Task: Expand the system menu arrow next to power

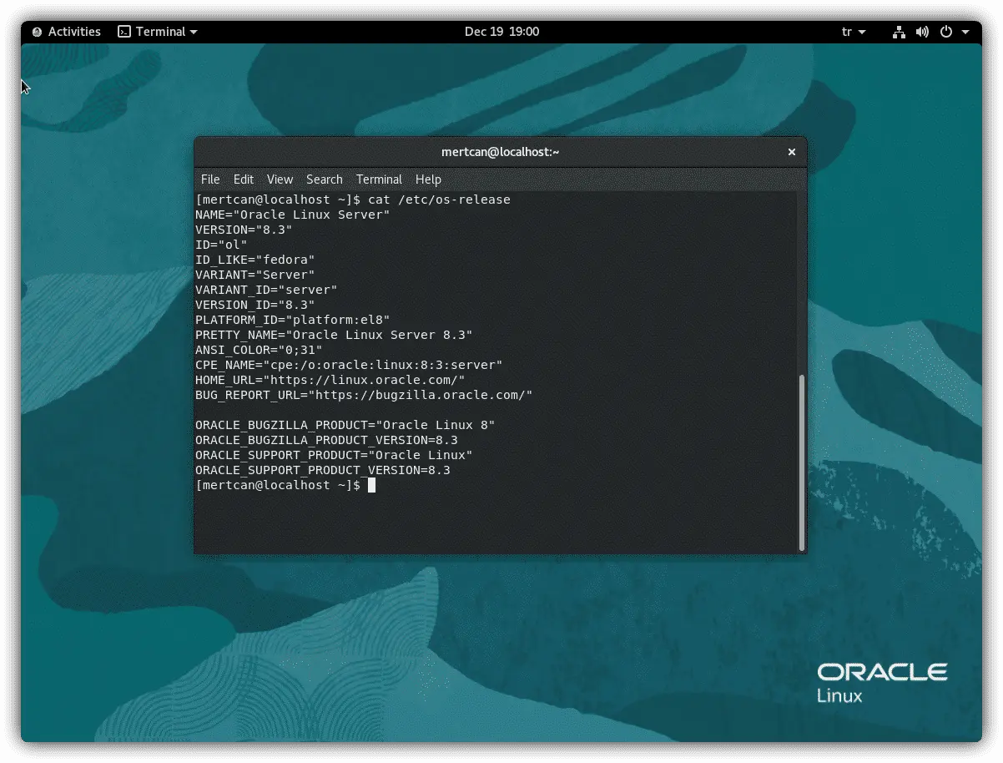Action: click(x=965, y=32)
